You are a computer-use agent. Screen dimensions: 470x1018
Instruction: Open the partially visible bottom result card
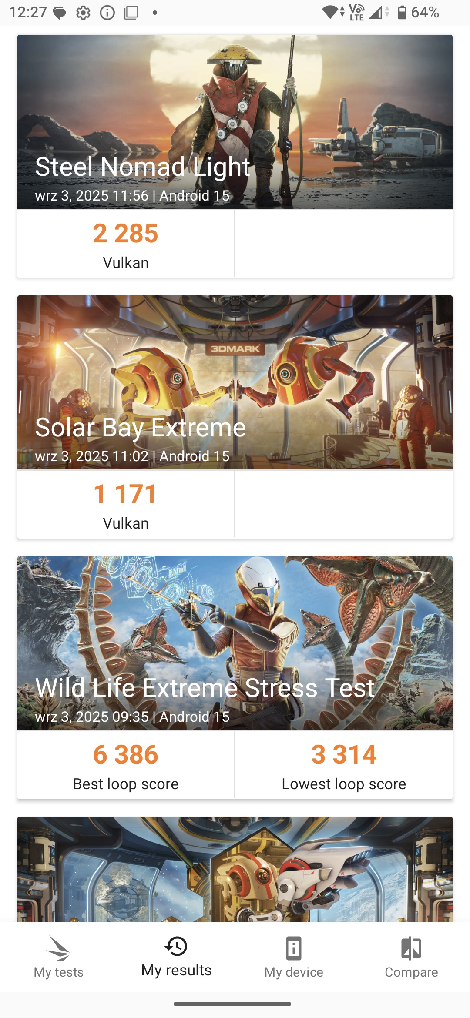(235, 869)
